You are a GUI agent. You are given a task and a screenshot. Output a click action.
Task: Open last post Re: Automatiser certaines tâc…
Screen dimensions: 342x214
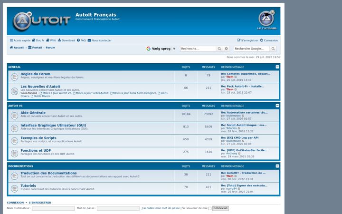(244, 113)
